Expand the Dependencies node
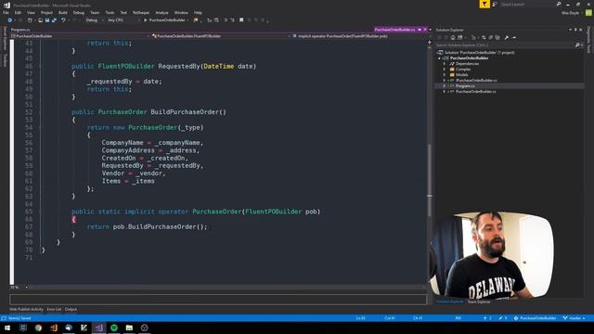 coord(445,64)
